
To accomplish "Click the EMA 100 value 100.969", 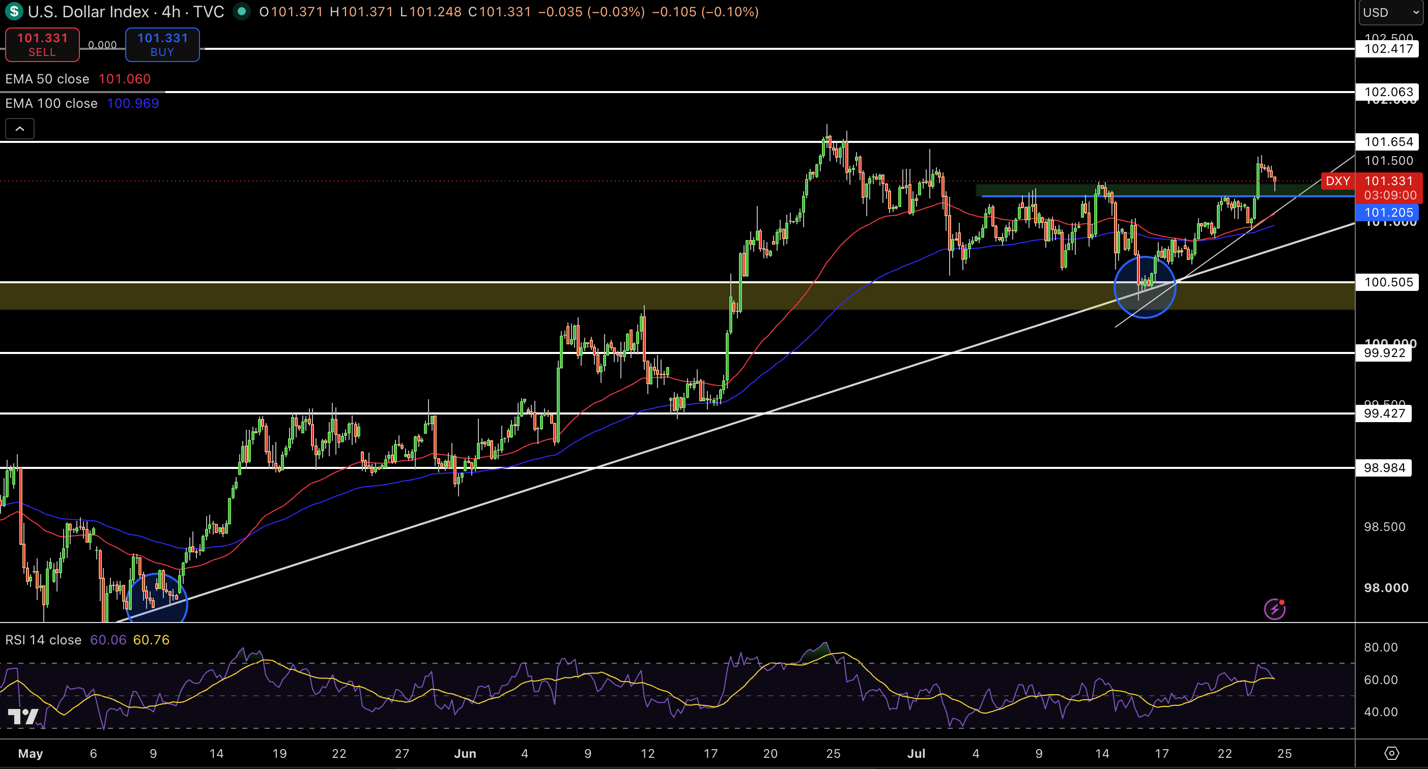I will [133, 104].
